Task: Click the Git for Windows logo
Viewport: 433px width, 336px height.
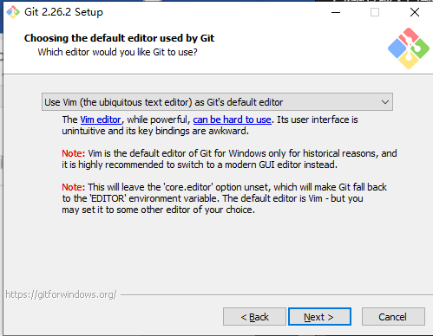Action: 409,48
